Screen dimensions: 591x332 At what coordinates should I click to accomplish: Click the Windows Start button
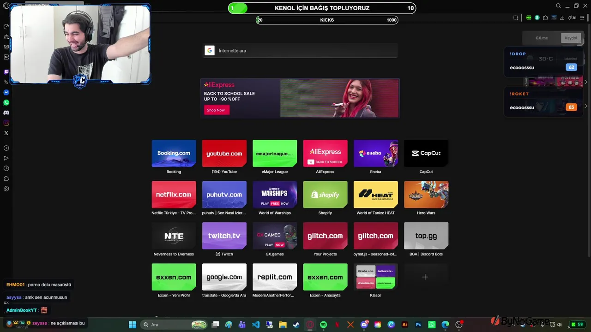tap(133, 325)
